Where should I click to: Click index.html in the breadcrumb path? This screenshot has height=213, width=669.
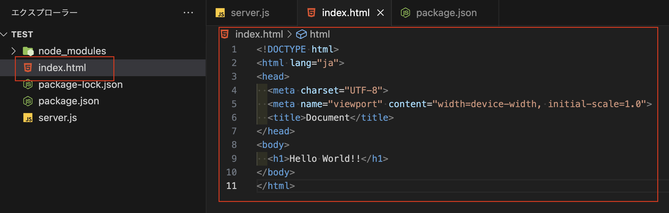[x=259, y=34]
